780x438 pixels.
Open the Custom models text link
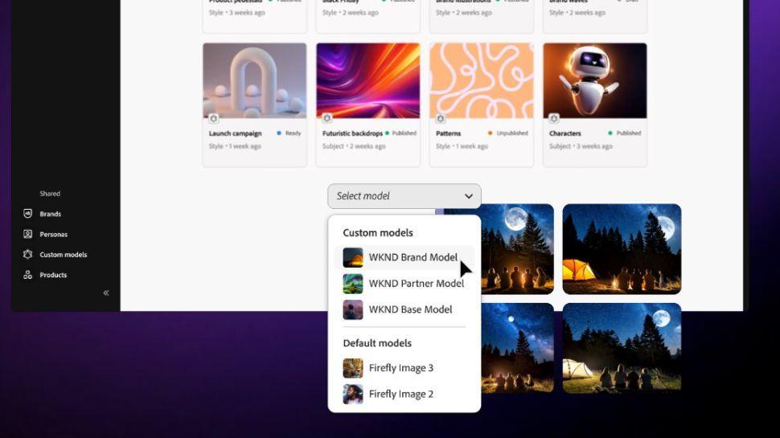tap(64, 255)
